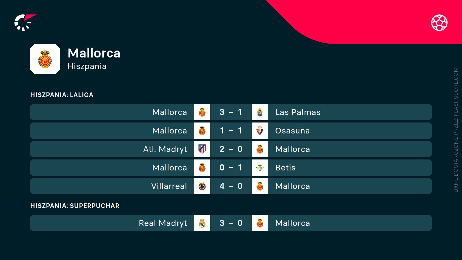Click the Osasuna team crest
This screenshot has height=260, width=462.
click(x=260, y=131)
